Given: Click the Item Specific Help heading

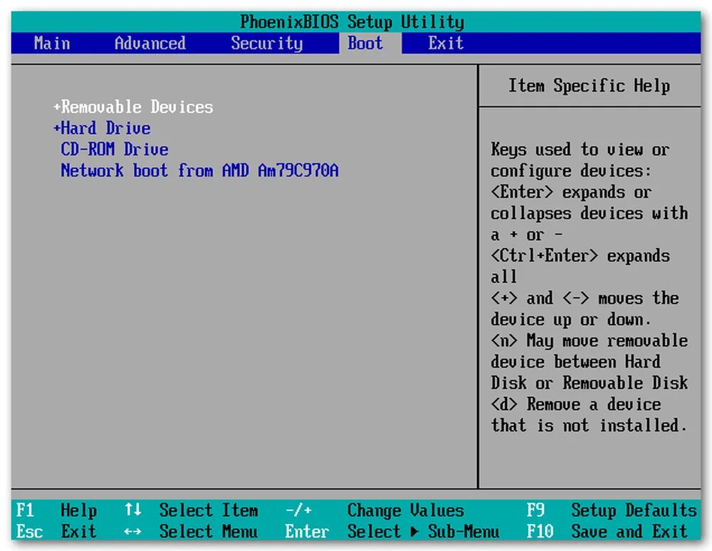Looking at the screenshot, I should tap(589, 86).
